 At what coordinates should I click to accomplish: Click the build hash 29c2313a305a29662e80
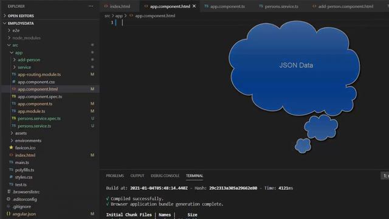coord(233,188)
